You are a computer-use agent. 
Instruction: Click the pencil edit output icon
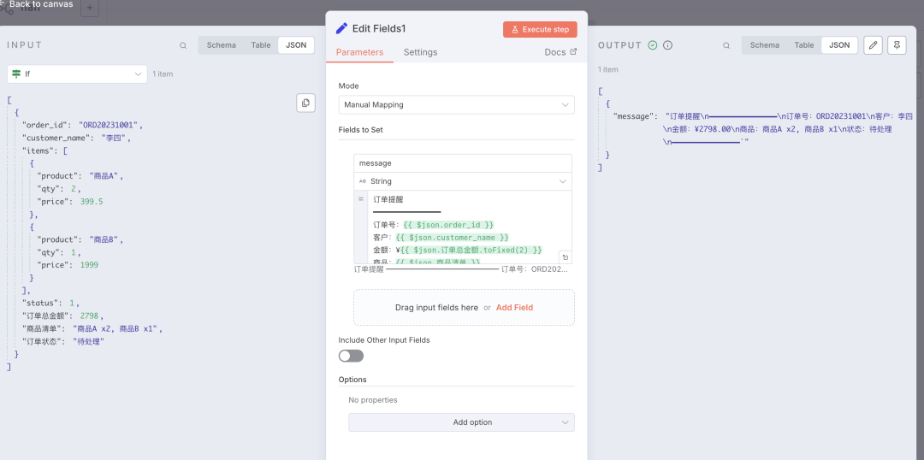[x=873, y=45]
